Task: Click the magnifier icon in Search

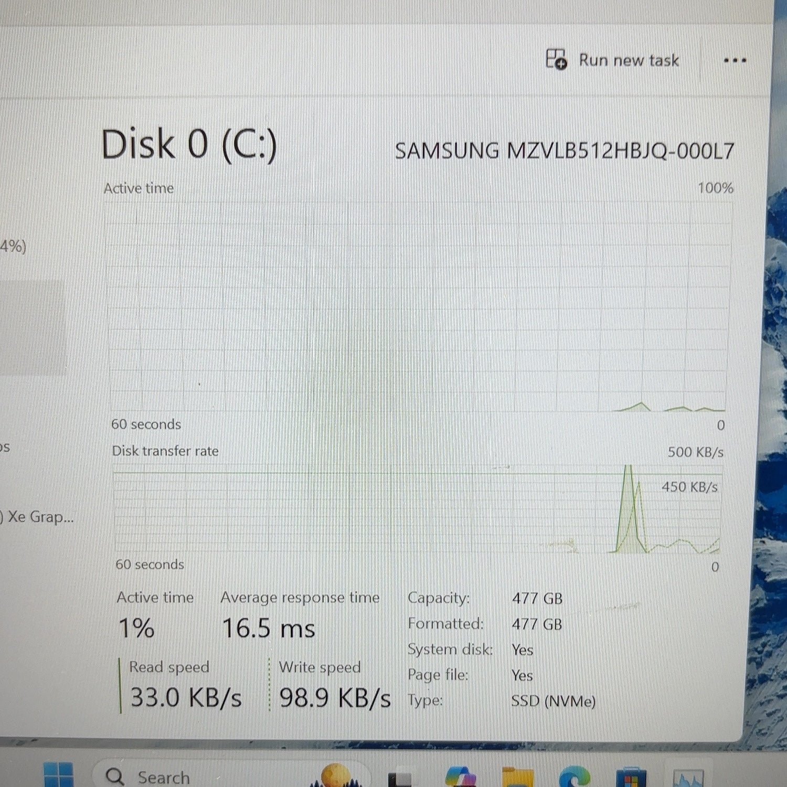Action: [114, 777]
